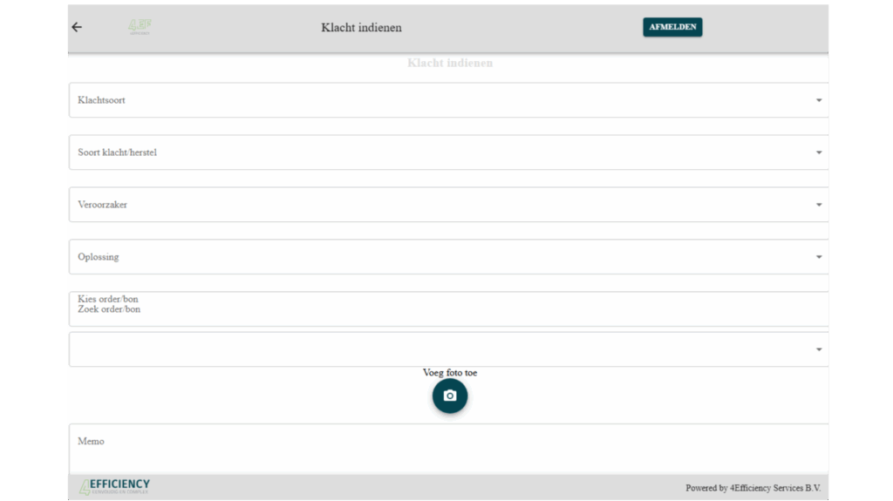Image resolution: width=893 pixels, height=501 pixels.
Task: Click the Powered by 4Efficiency Services text
Action: click(x=752, y=488)
